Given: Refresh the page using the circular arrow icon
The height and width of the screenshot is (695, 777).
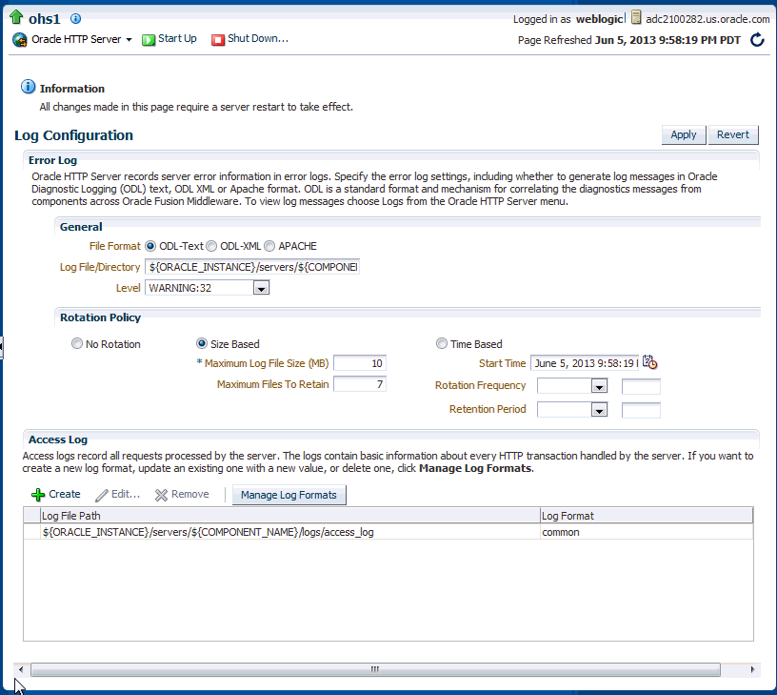Looking at the screenshot, I should [757, 40].
